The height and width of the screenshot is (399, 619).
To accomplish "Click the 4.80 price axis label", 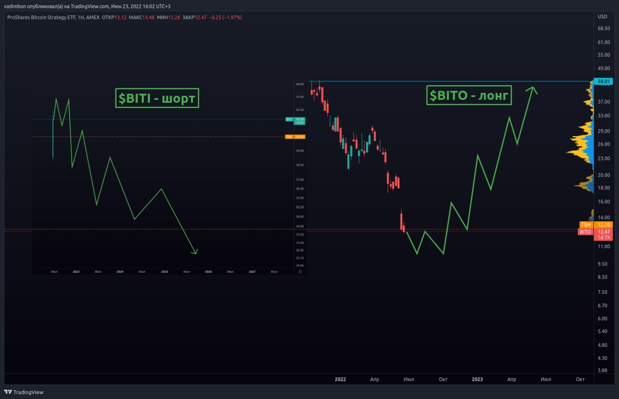I will click(x=603, y=345).
